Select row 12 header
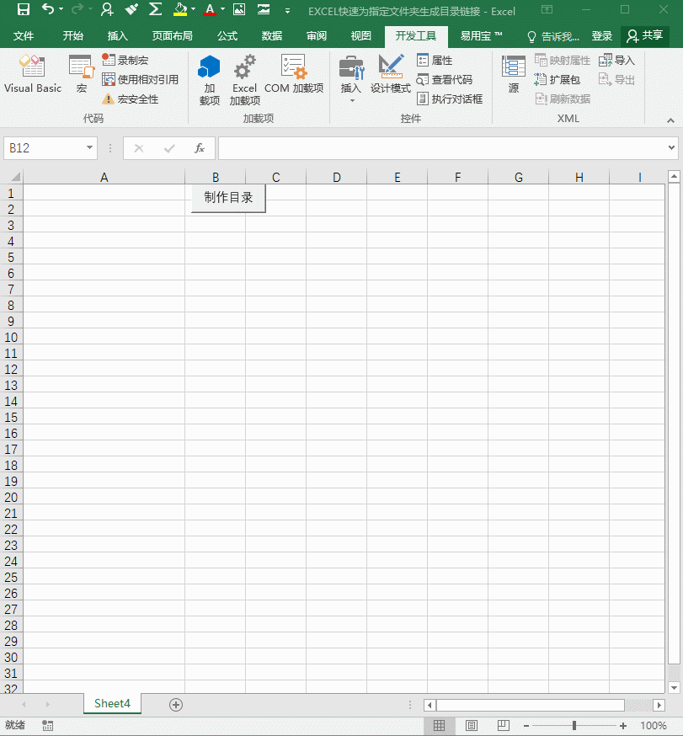The width and height of the screenshot is (683, 736). (x=11, y=370)
